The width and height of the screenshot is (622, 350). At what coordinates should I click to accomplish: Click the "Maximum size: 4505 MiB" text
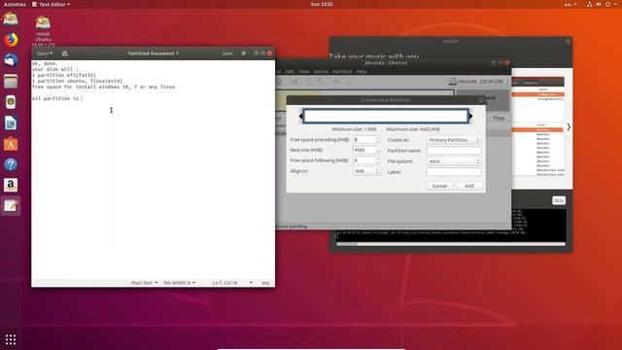click(413, 129)
